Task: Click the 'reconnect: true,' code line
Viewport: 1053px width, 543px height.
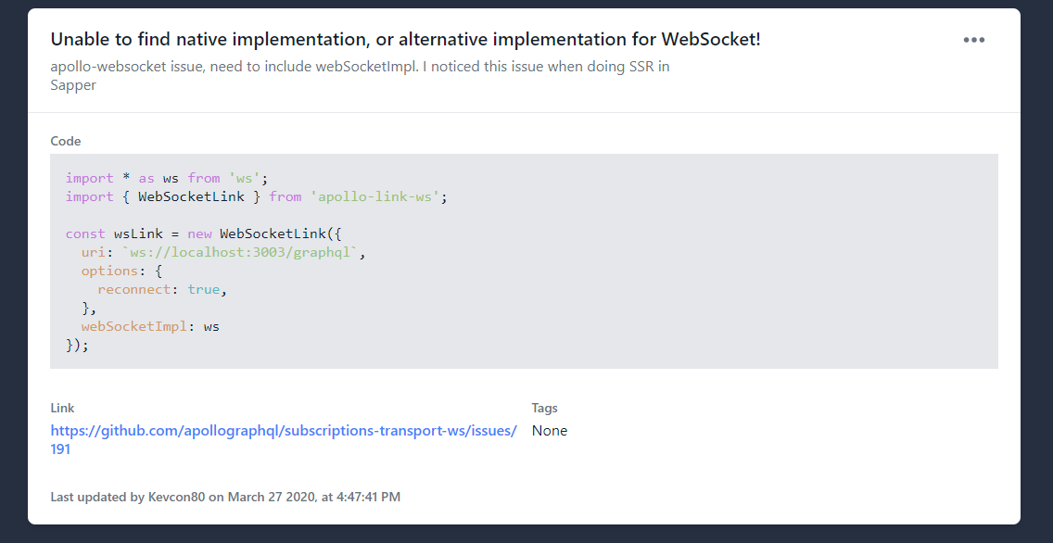Action: [162, 289]
